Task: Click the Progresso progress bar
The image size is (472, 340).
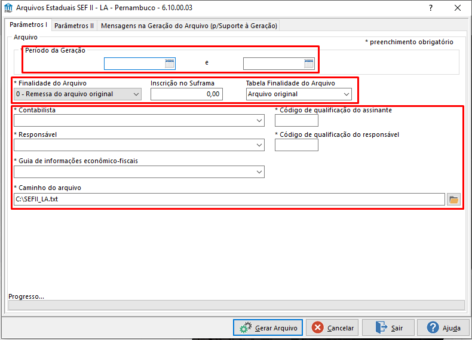Action: tap(237, 305)
